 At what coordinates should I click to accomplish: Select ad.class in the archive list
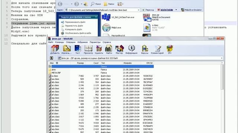pos(101,89)
